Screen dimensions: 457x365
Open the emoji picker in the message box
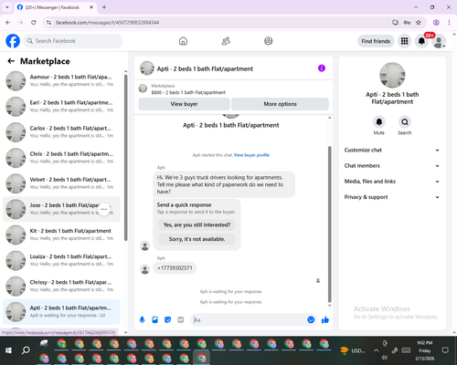pos(311,319)
